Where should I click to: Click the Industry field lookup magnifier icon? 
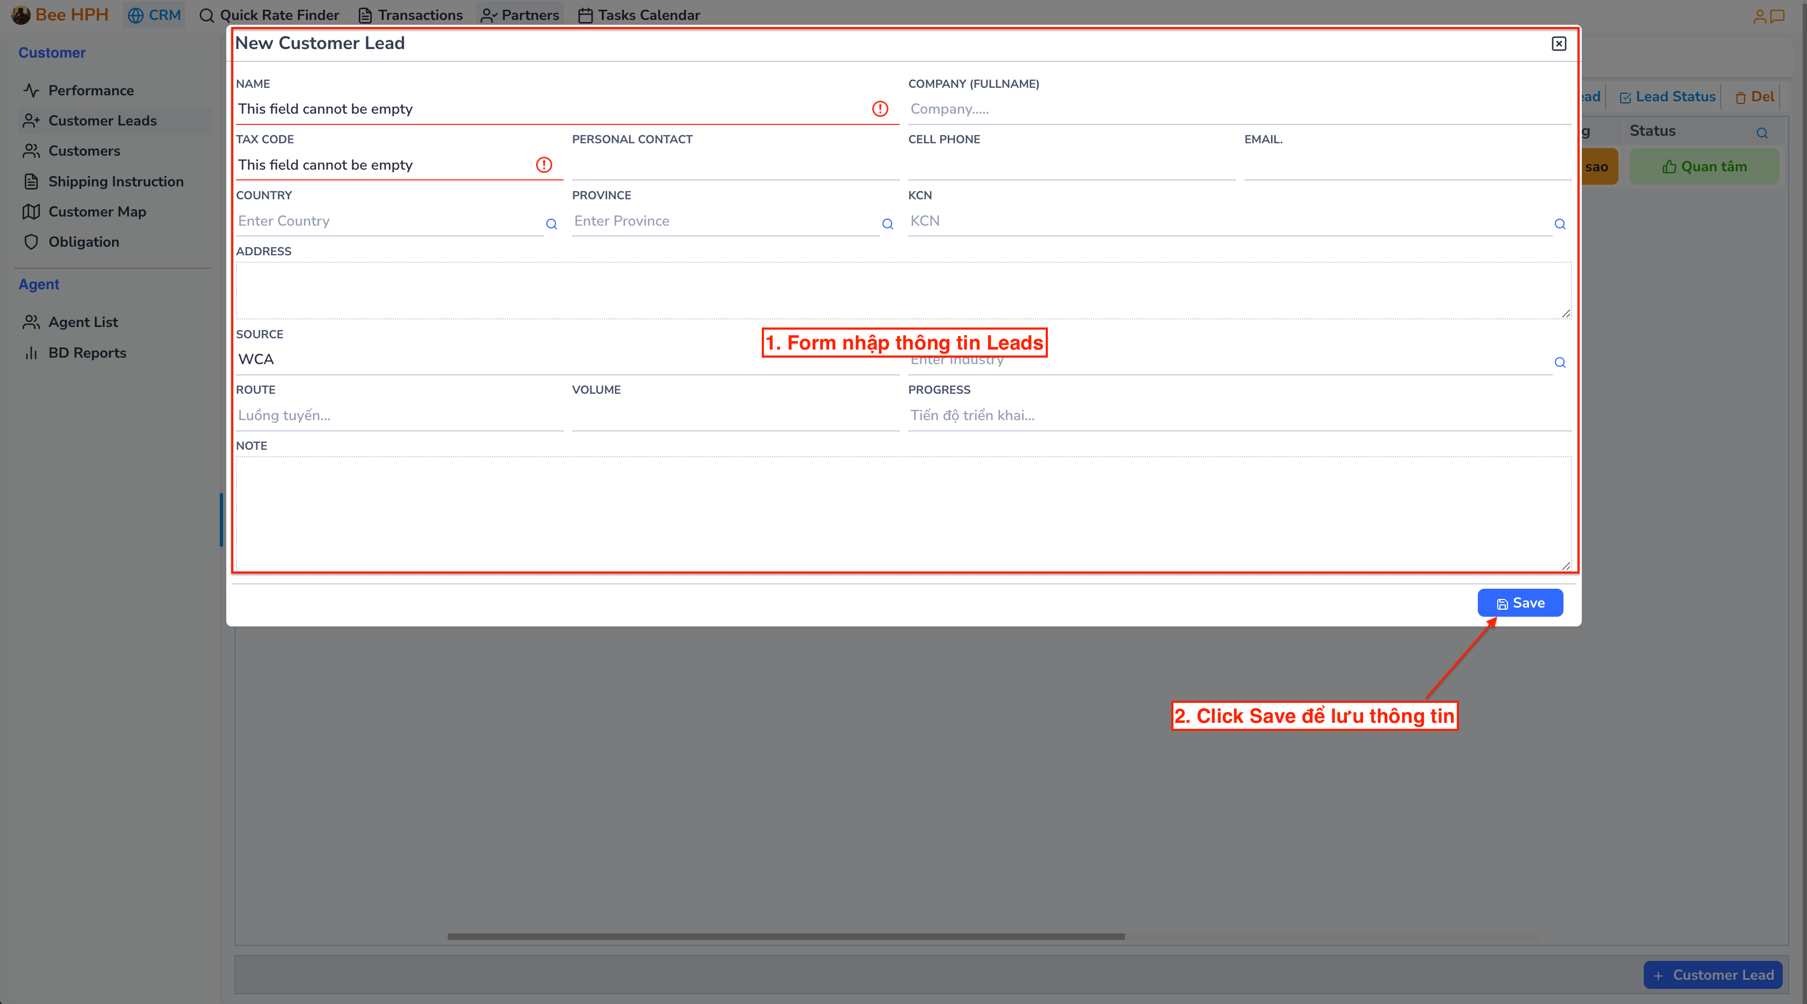(x=1560, y=363)
